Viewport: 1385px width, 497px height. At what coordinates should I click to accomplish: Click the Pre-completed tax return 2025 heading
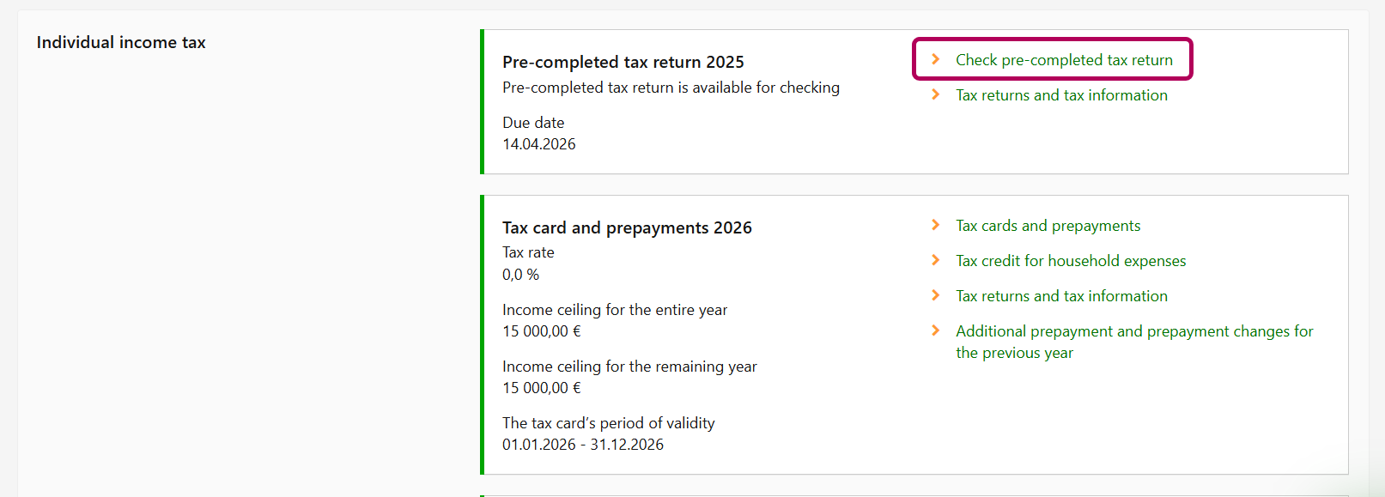coord(623,62)
